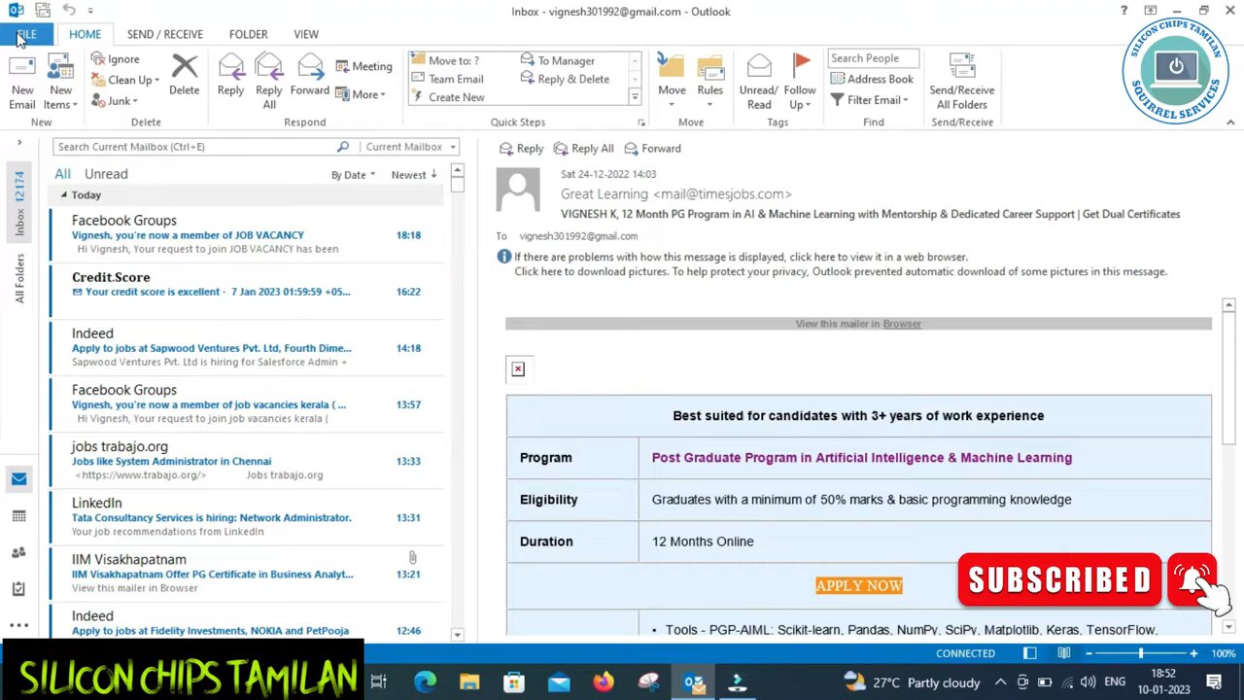Viewport: 1244px width, 700px height.
Task: Select the Team Email quick step
Action: tap(447, 79)
